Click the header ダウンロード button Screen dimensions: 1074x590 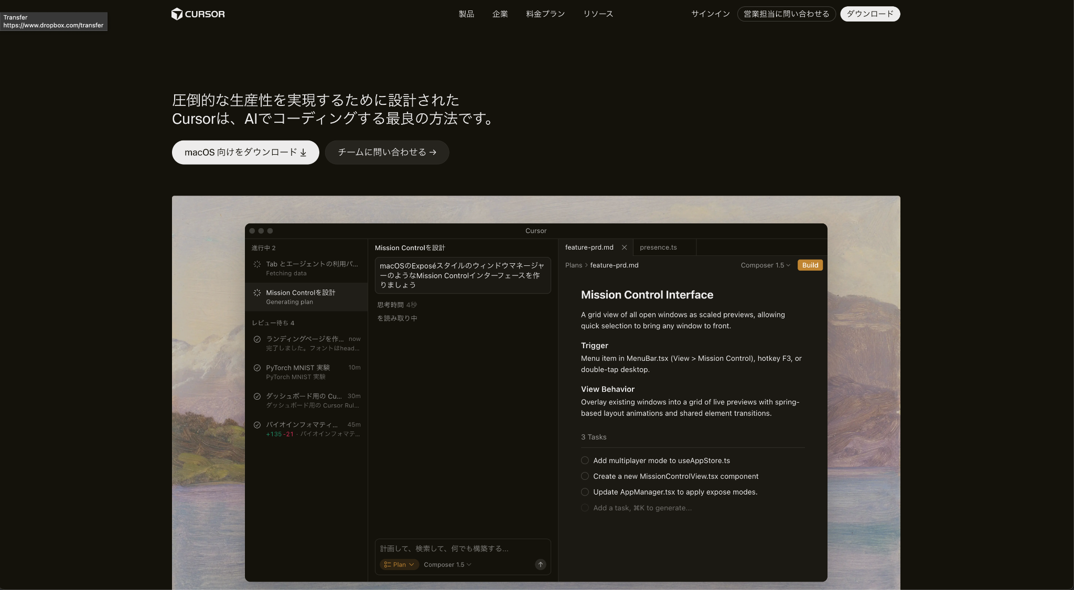pos(870,14)
